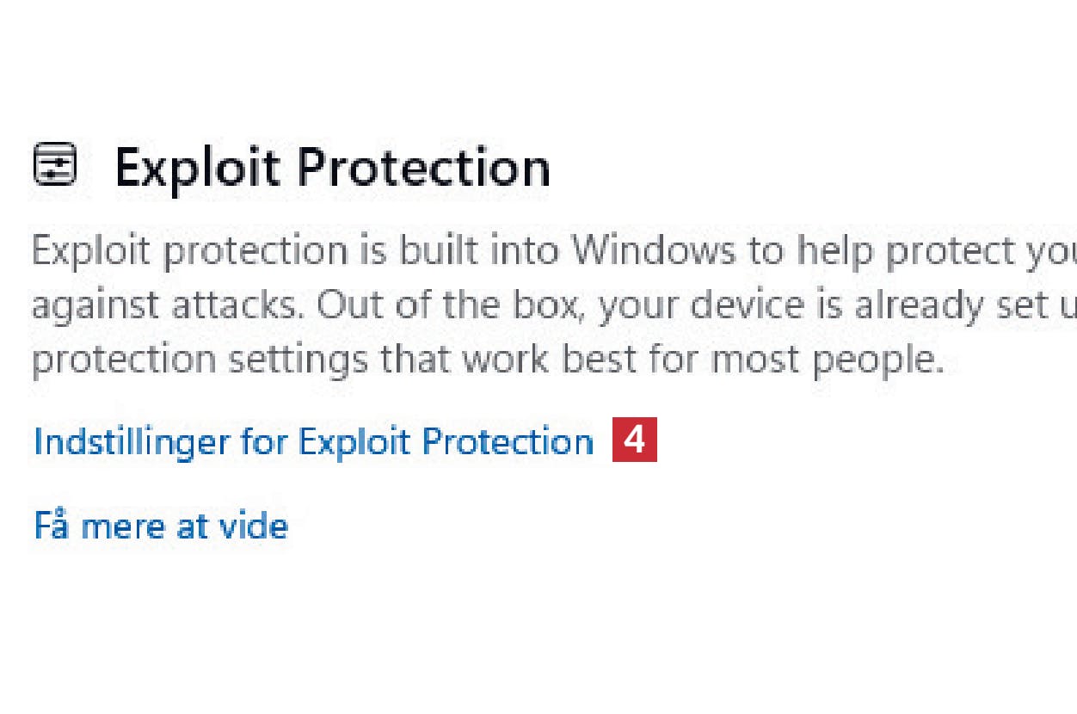Open the Få mere at vide link
The height and width of the screenshot is (714, 1077).
[161, 525]
